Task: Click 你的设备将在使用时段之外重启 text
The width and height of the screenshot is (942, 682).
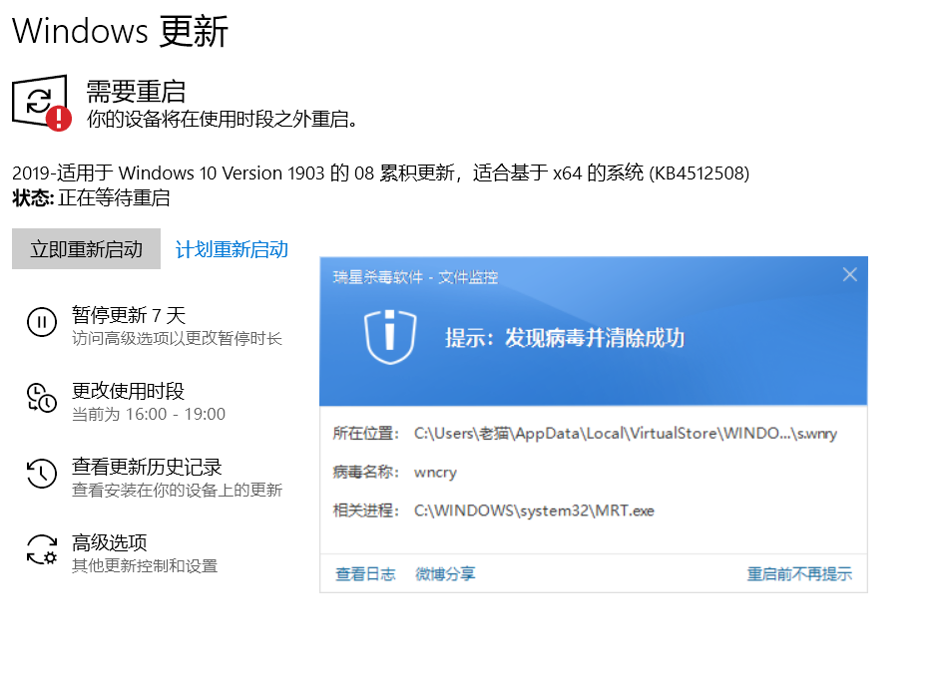Action: point(223,119)
